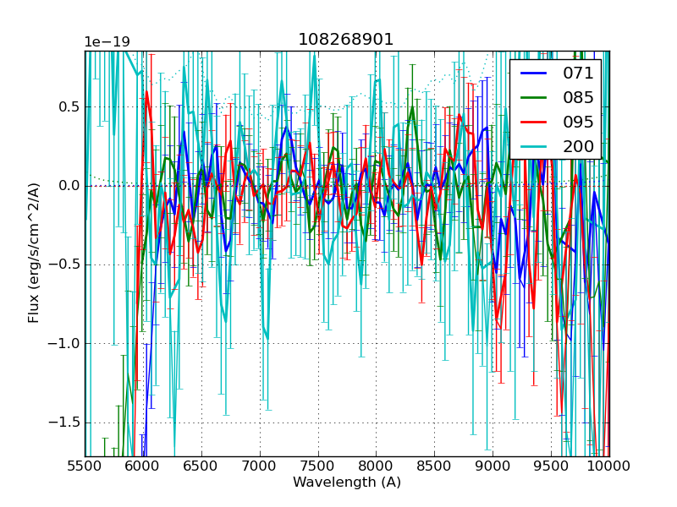Image resolution: width=677 pixels, height=507 pixels.
Task: Click the plot title 108268901
Action: pyautogui.click(x=346, y=40)
